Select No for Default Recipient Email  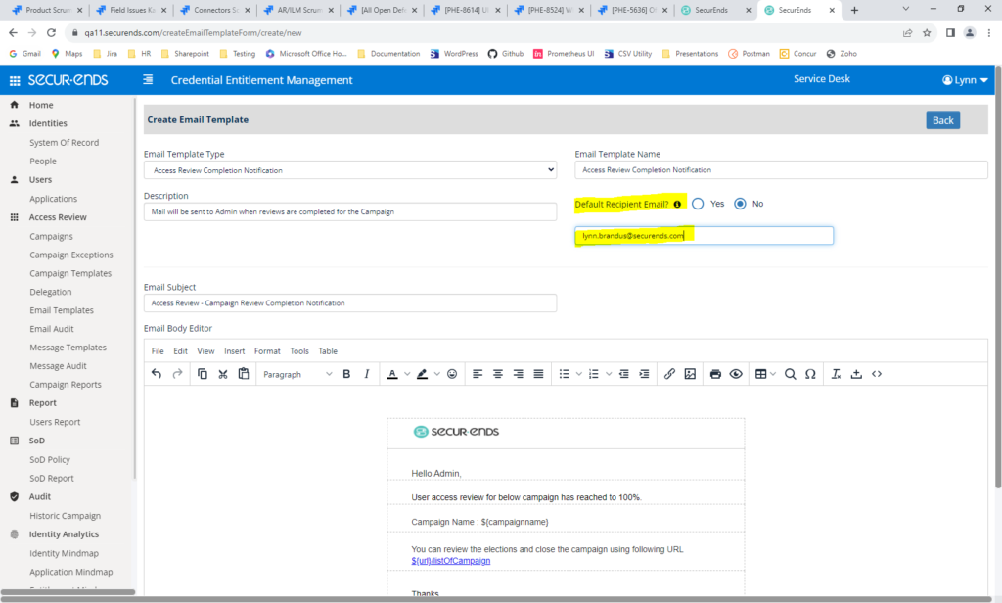click(x=740, y=204)
